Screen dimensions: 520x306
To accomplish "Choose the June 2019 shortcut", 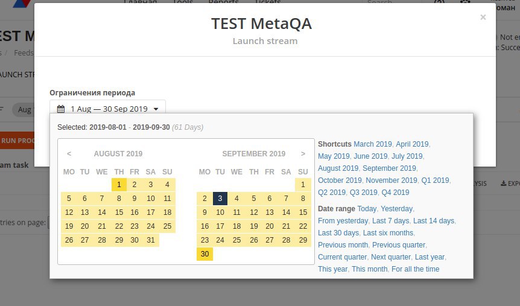I will (370, 156).
